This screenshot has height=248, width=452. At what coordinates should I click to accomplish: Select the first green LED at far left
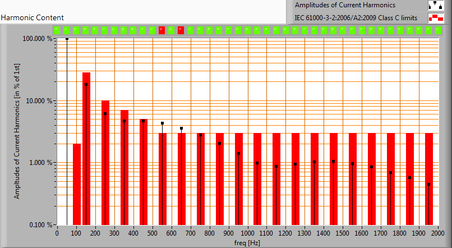(x=57, y=30)
